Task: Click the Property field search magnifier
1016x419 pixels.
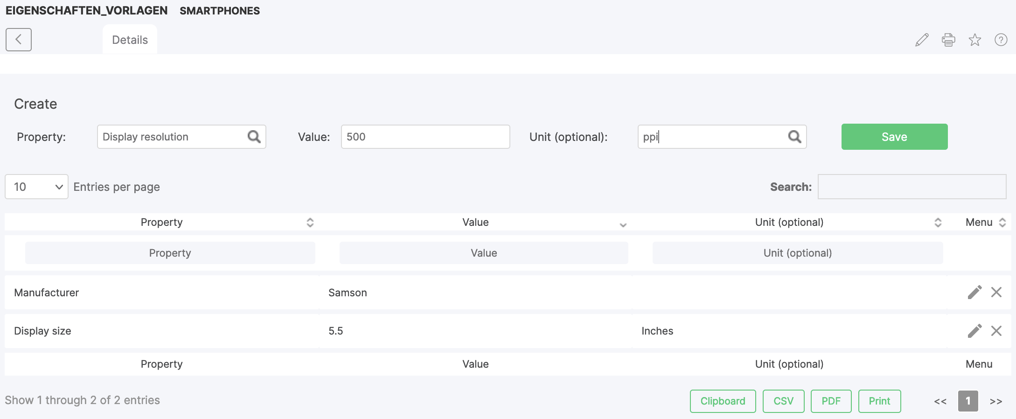Action: [x=254, y=137]
